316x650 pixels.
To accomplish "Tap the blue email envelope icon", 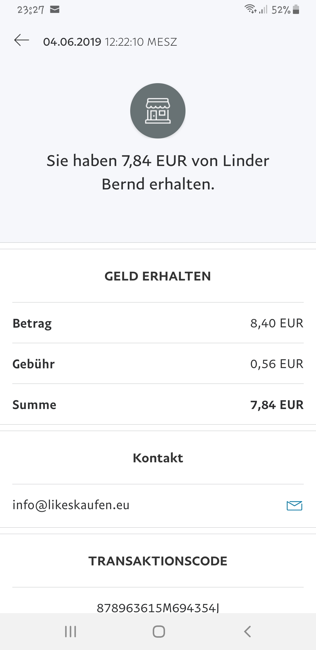I will coord(294,505).
